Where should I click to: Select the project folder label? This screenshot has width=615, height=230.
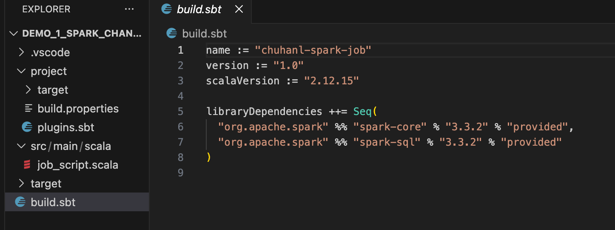[x=49, y=71]
